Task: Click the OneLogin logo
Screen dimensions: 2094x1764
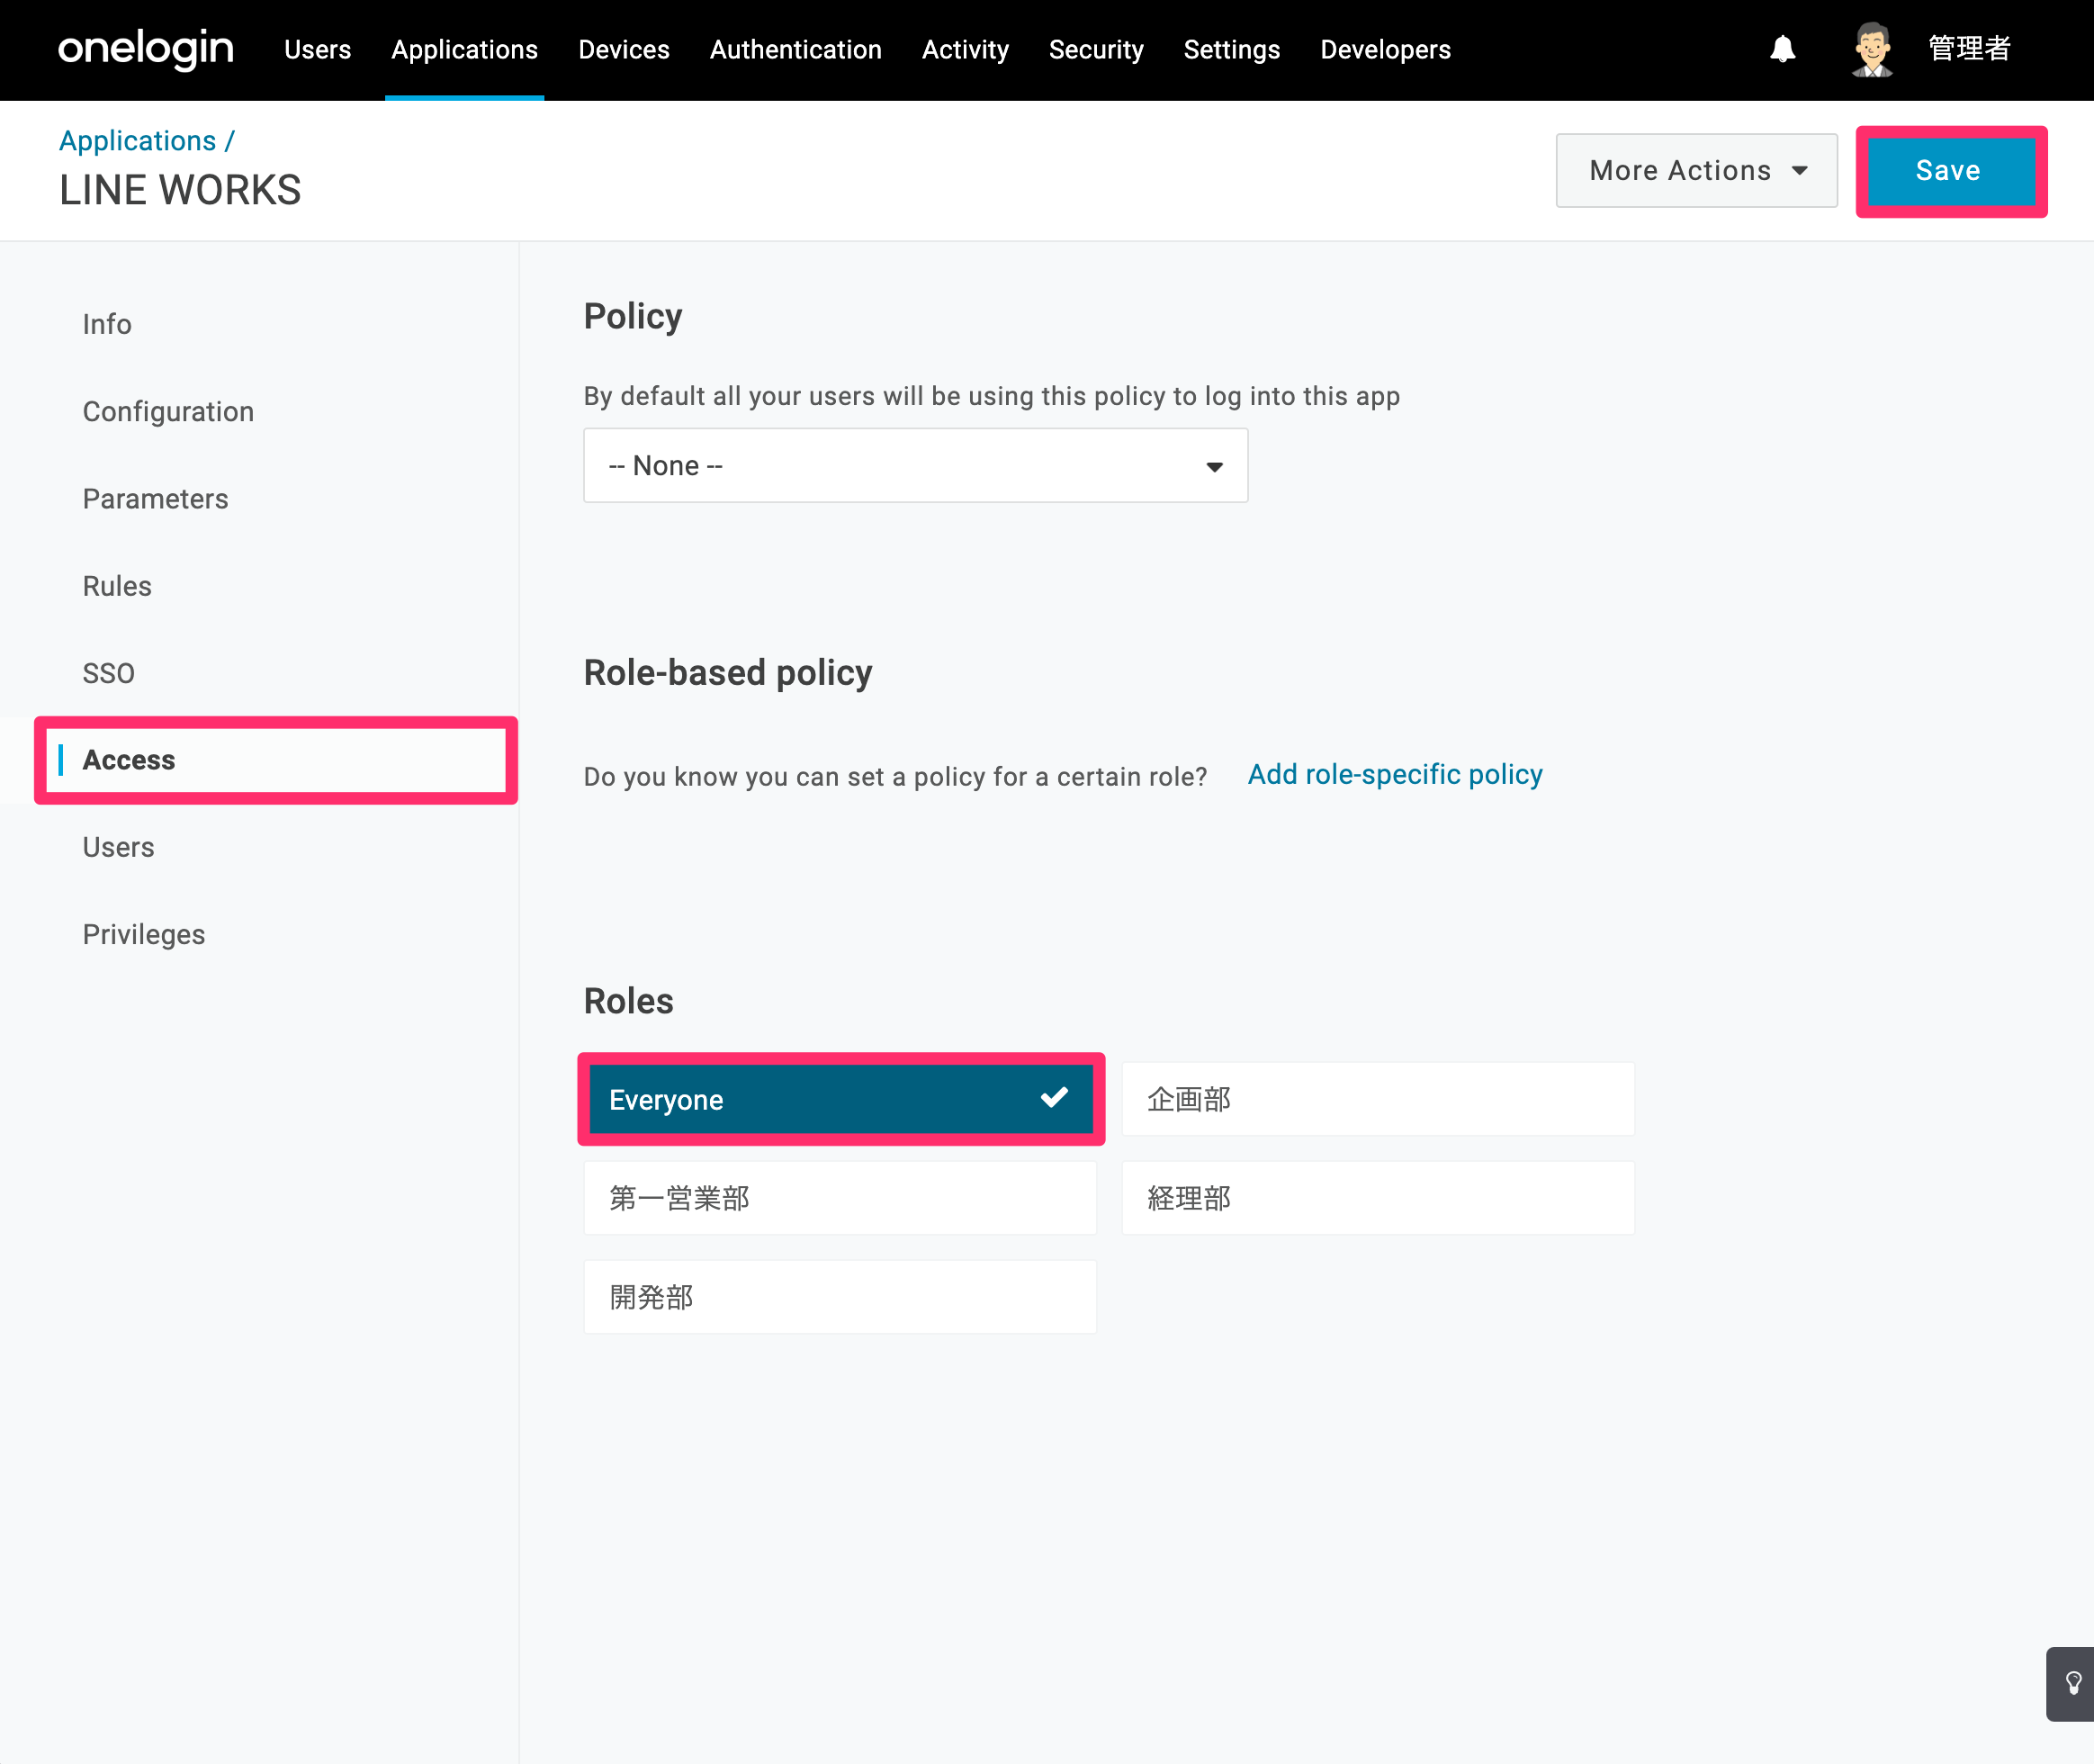Action: (x=146, y=49)
